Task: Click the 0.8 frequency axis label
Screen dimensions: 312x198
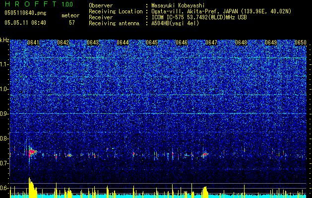Action: [x=4, y=139]
